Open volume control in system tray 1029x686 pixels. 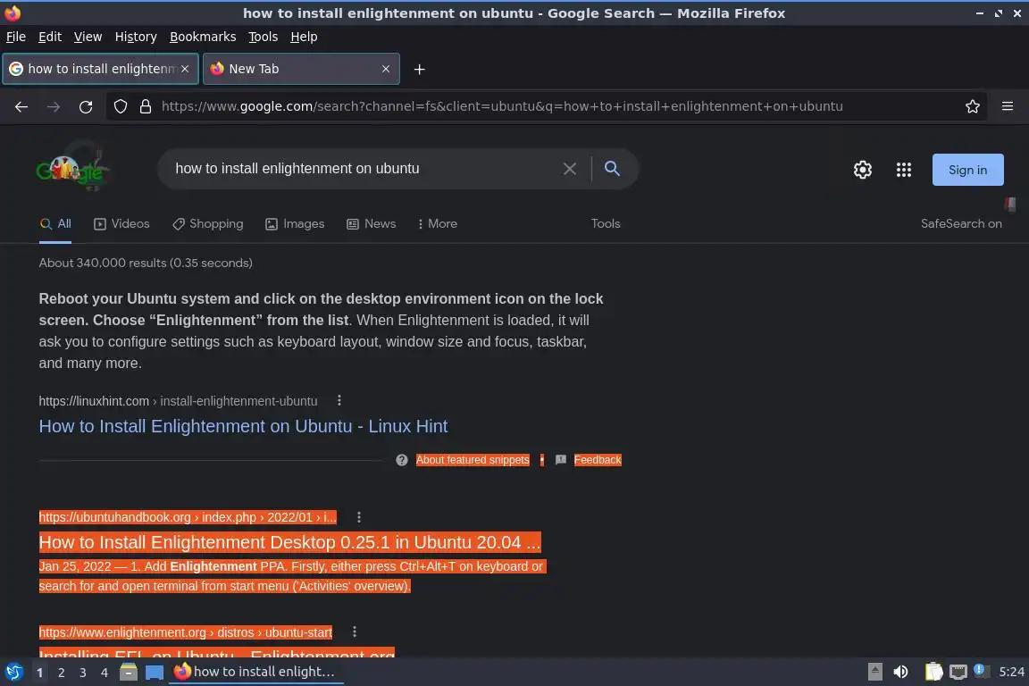point(900,673)
